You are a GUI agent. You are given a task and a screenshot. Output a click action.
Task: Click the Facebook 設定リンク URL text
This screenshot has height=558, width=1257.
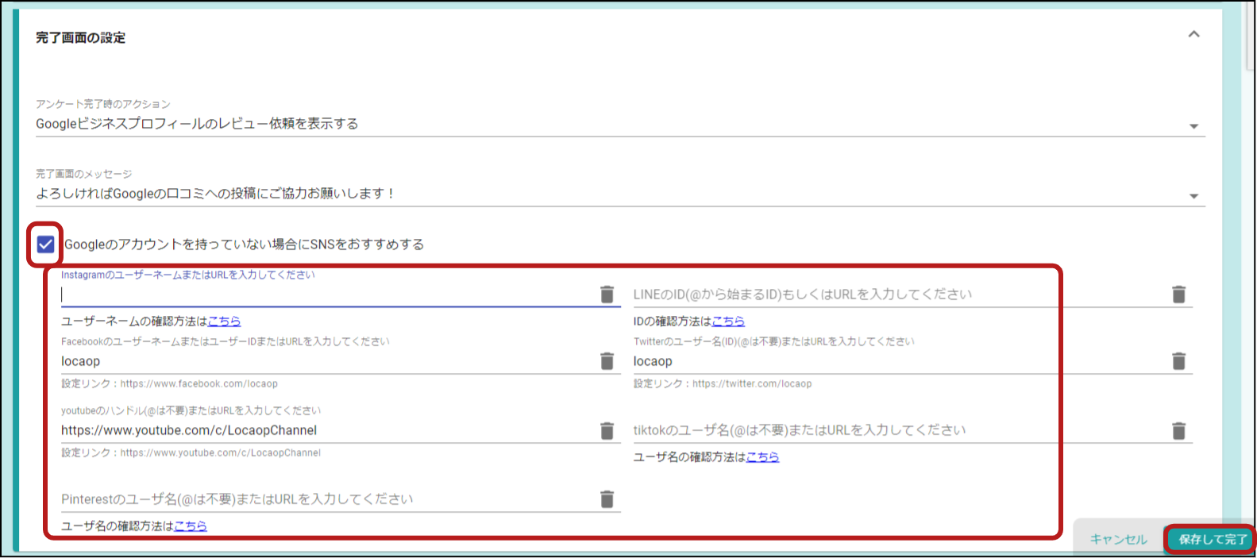pyautogui.click(x=199, y=384)
